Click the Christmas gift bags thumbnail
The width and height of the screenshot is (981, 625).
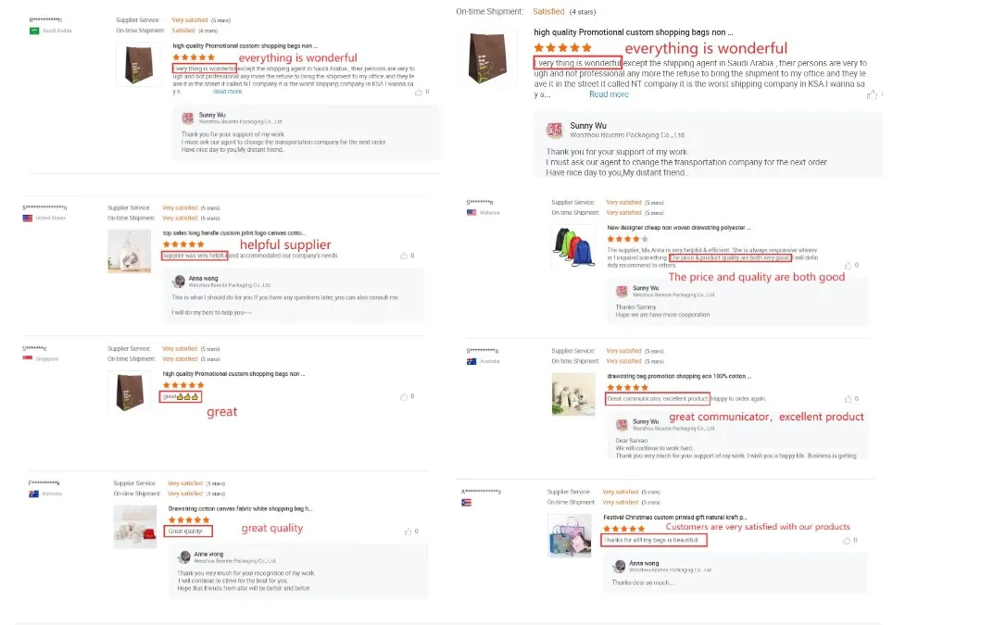pyautogui.click(x=570, y=535)
